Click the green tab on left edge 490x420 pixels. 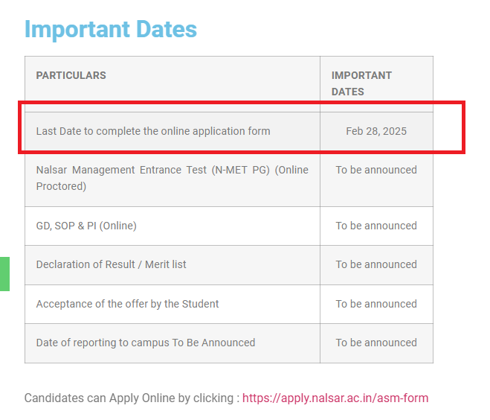(4, 273)
